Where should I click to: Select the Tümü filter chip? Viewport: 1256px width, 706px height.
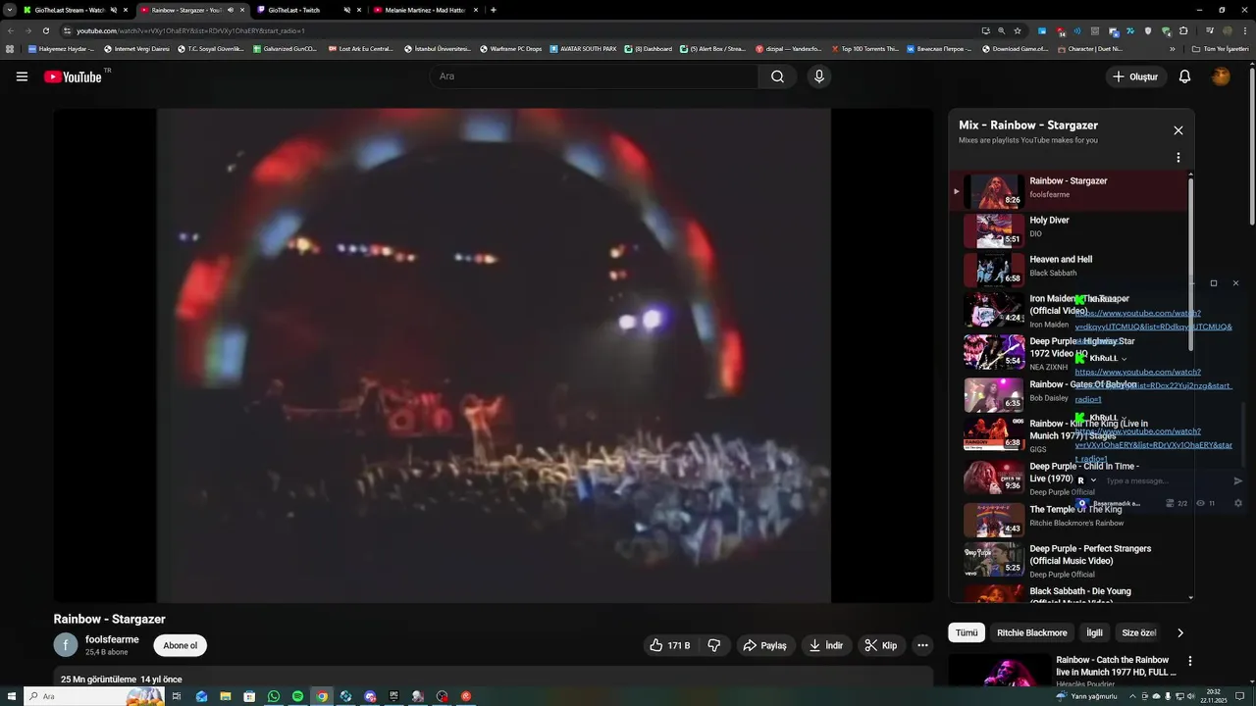pyautogui.click(x=967, y=632)
